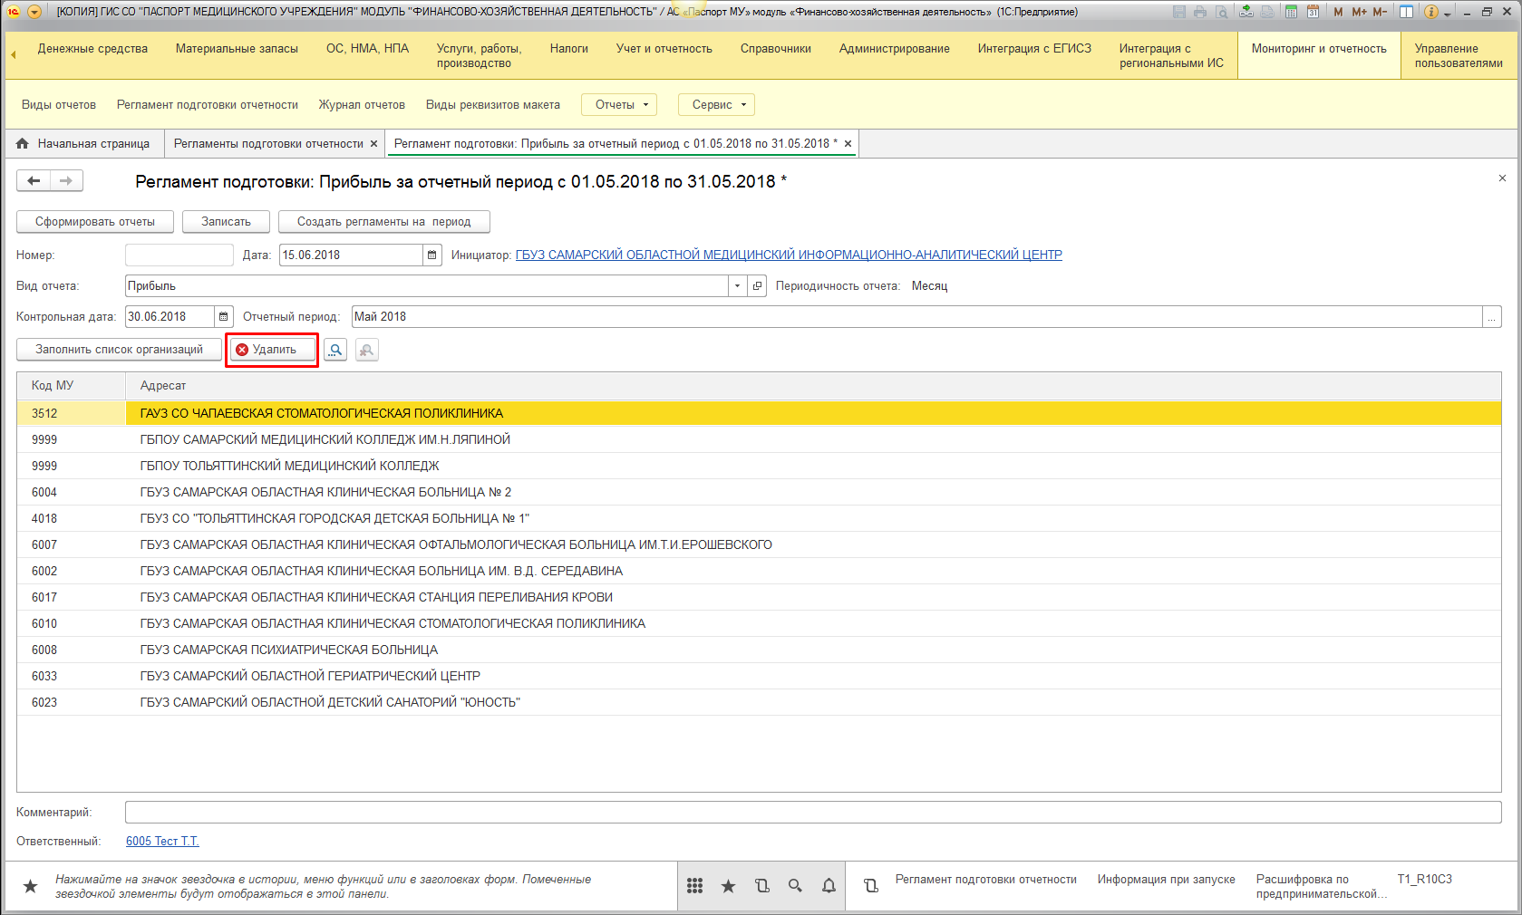
Task: Expand the Сервис dropdown menu
Action: [716, 105]
